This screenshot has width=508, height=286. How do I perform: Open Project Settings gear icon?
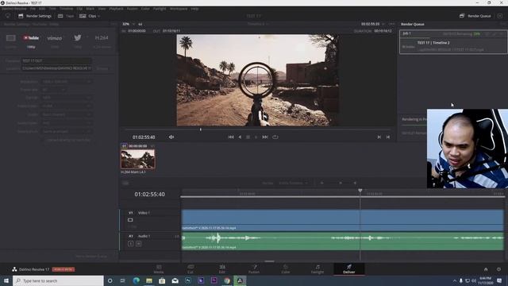[498, 269]
